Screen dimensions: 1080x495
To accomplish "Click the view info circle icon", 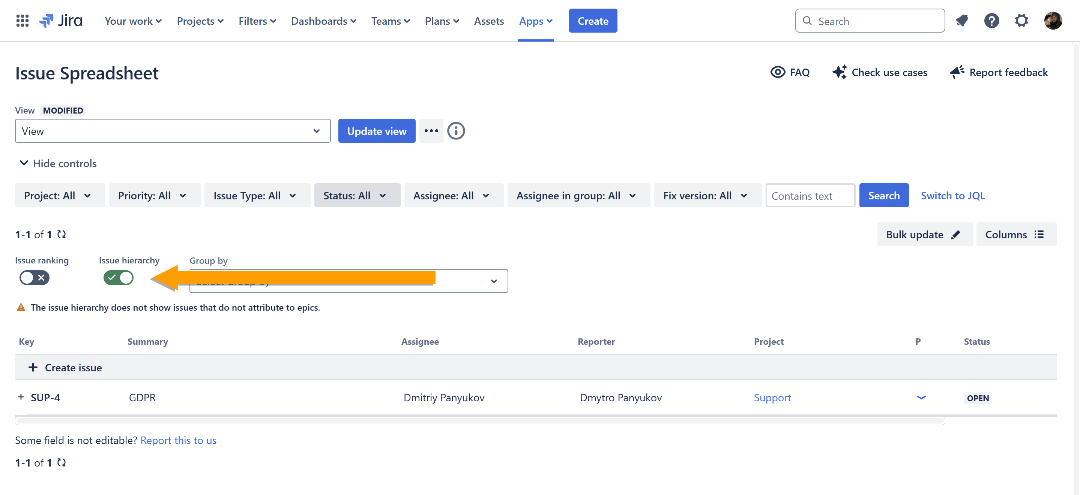I will click(x=456, y=131).
